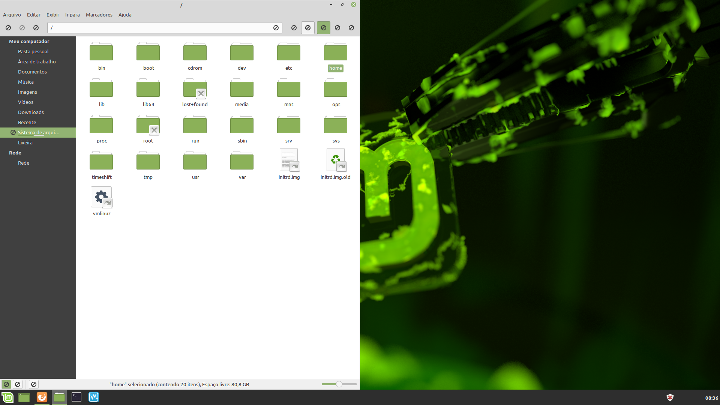Open the Arquivo menu

coord(12,15)
